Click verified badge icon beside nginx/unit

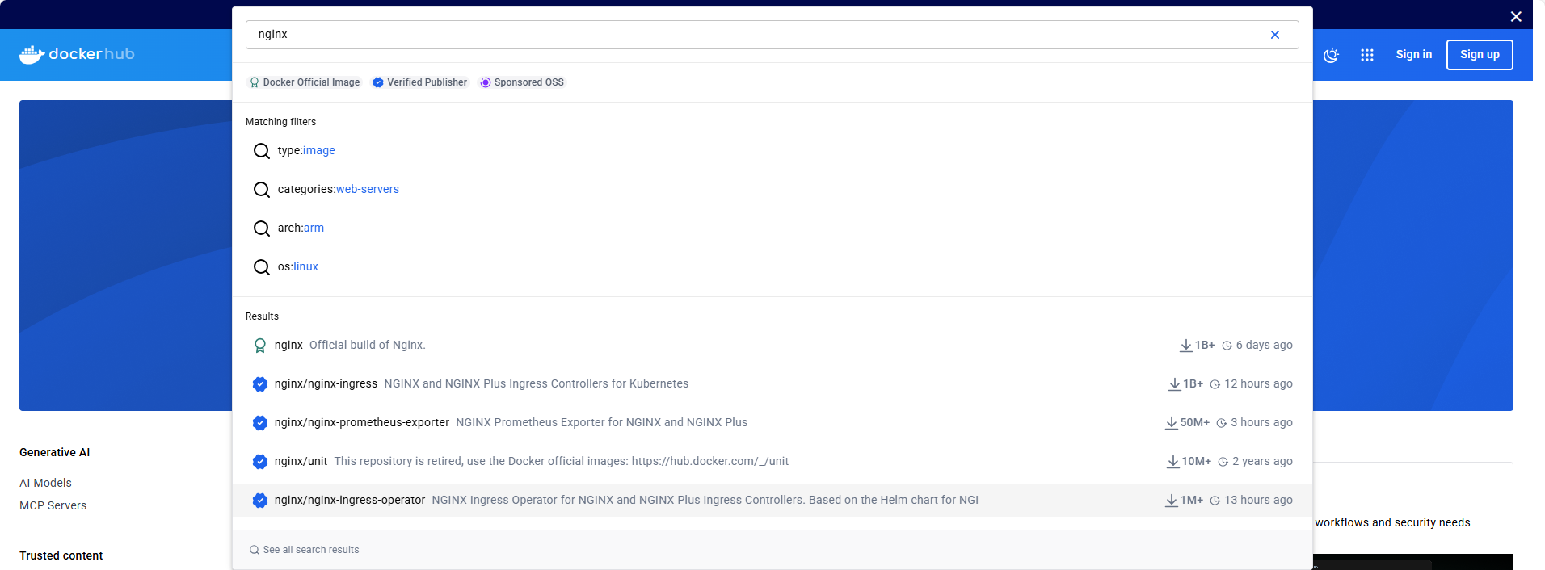260,462
